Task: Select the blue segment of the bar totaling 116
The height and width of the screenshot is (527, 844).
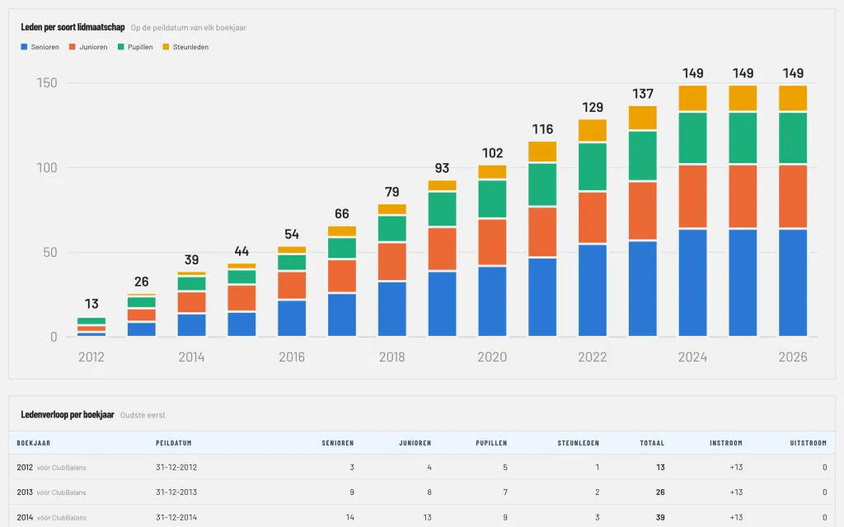Action: (542, 297)
